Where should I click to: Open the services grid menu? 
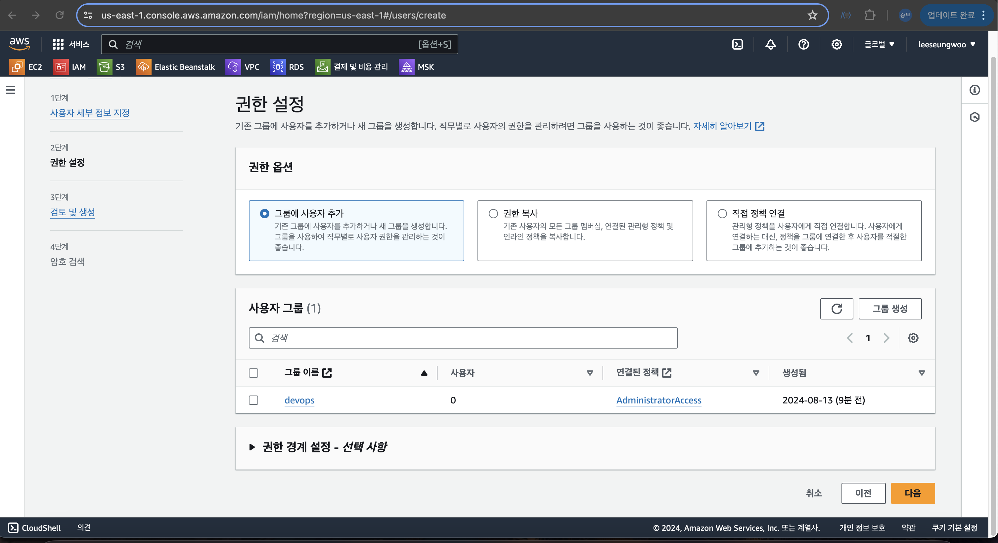point(58,45)
